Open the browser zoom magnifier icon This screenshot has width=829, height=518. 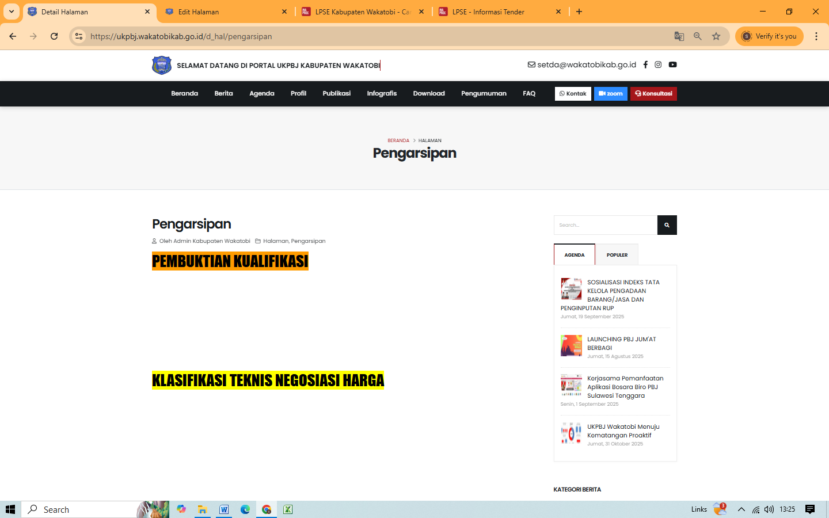[698, 36]
